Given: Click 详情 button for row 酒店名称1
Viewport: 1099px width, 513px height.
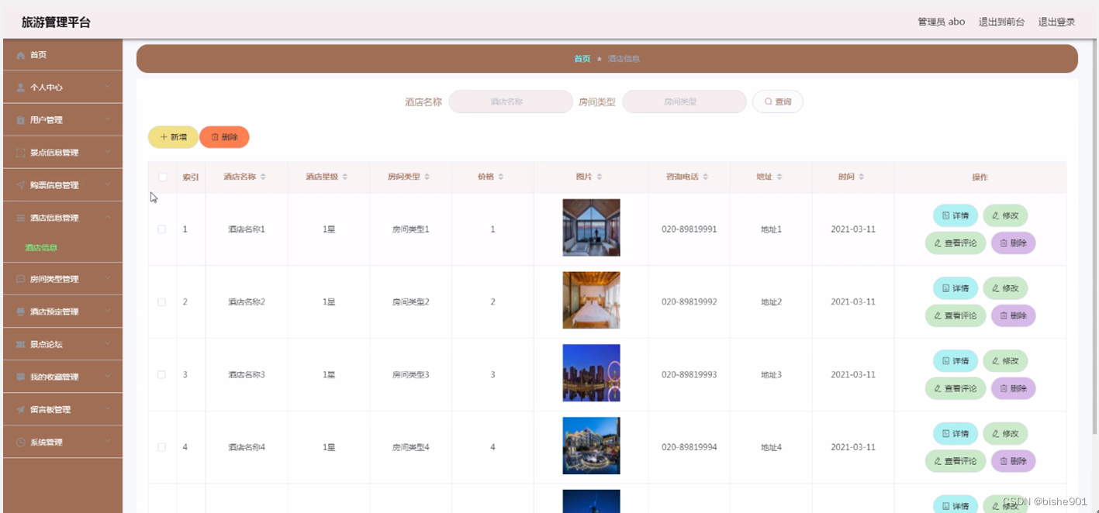Looking at the screenshot, I should (x=956, y=215).
